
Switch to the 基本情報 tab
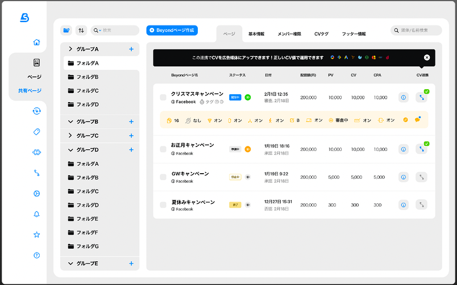point(256,34)
